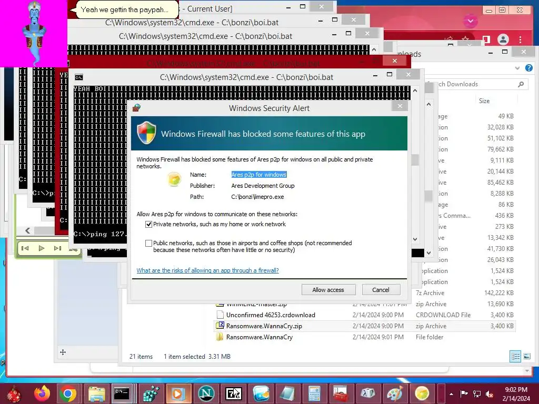
Task: Open Netscape Navigator from the taskbar
Action: click(x=206, y=393)
